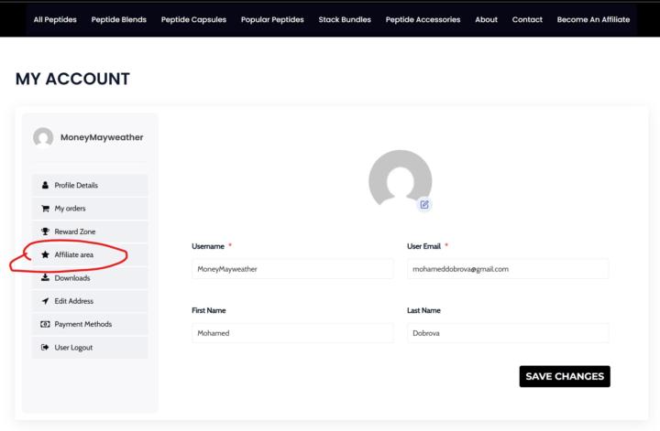Go to the Popular Peptides page

click(x=272, y=20)
